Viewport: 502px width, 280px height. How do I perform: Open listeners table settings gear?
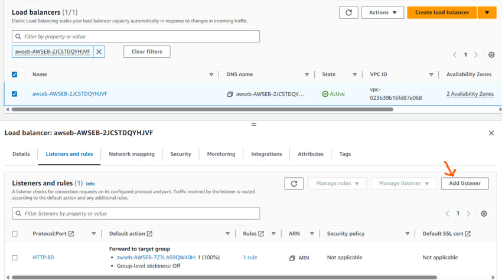pyautogui.click(x=484, y=214)
